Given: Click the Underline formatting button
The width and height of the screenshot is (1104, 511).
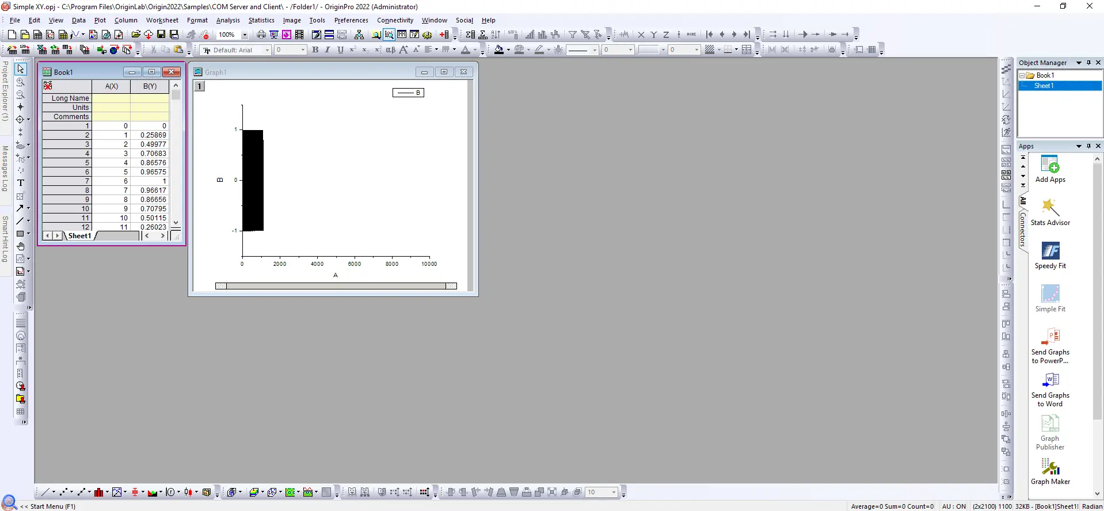Looking at the screenshot, I should pyautogui.click(x=340, y=50).
